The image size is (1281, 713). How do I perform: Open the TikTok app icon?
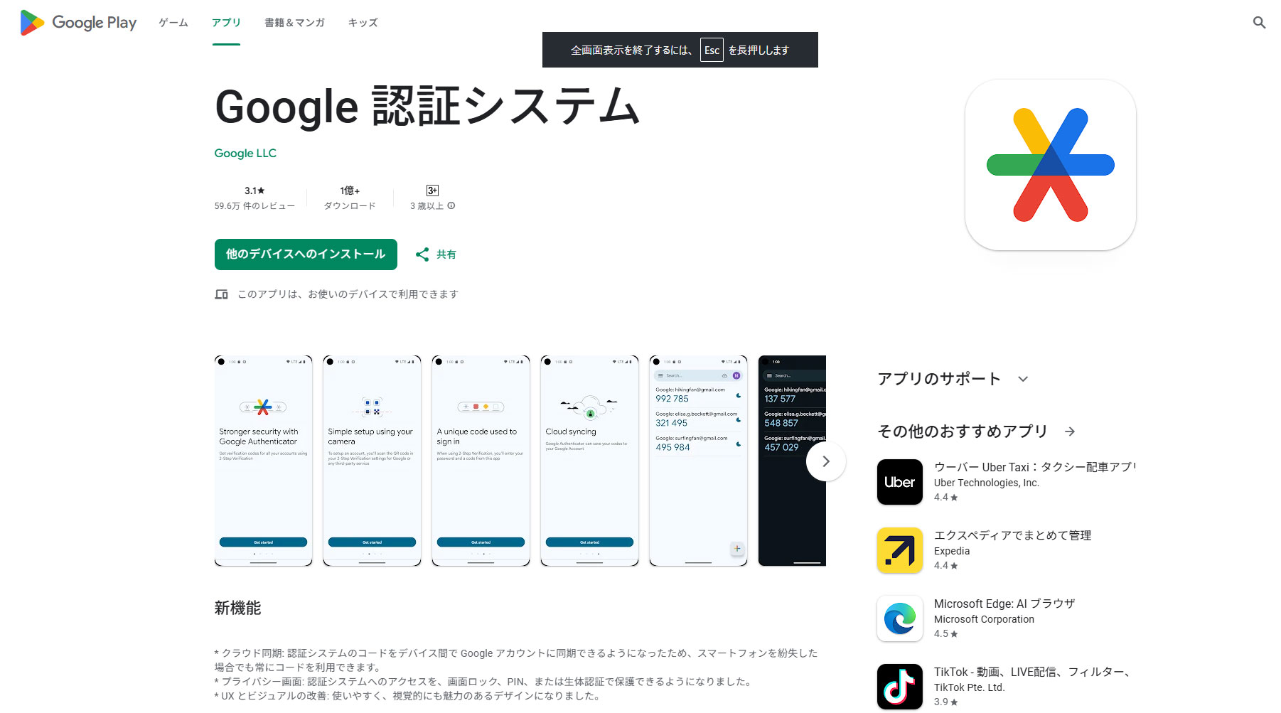click(899, 687)
